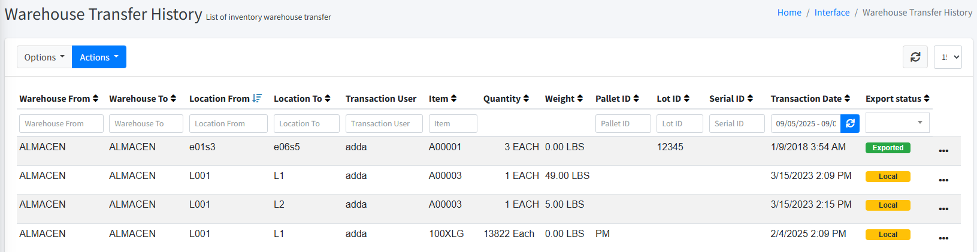
Task: Open Export status filter dropdown
Action: [x=897, y=123]
